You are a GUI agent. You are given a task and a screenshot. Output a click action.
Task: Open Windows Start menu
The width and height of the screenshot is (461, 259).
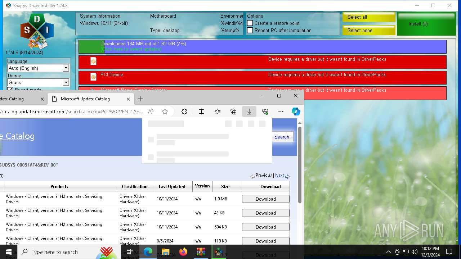pos(9,252)
